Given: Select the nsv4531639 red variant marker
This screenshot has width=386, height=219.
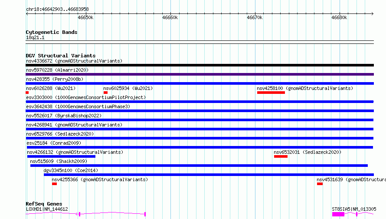Looking at the screenshot, I should (x=320, y=184).
